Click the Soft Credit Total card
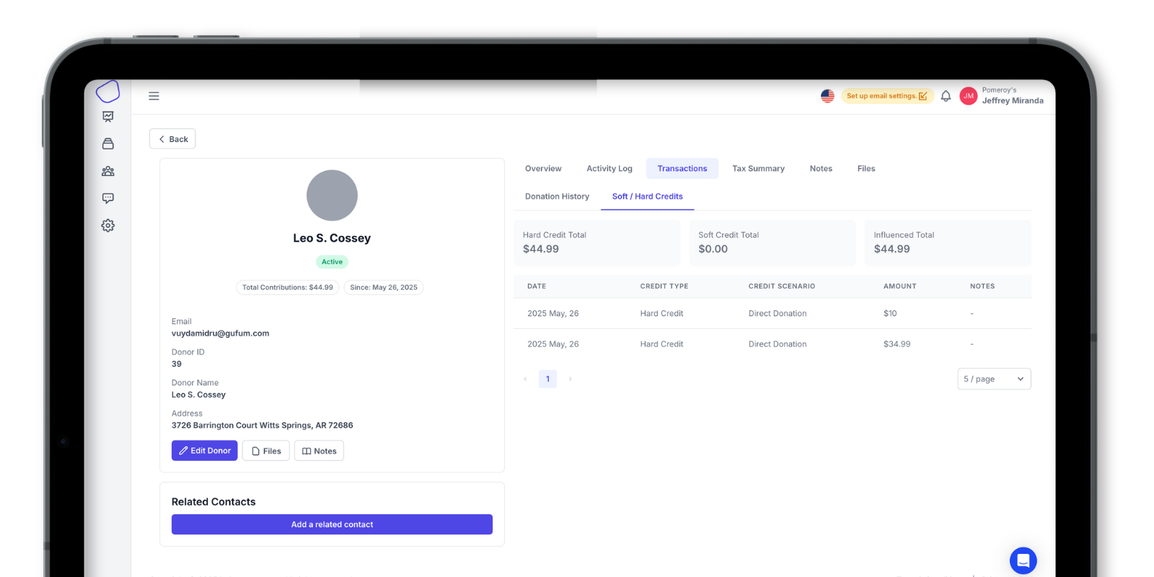 pos(772,242)
